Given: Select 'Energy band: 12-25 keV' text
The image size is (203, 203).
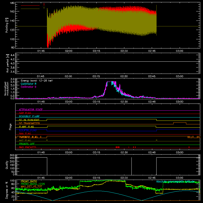Looking at the screenshot, I should pyautogui.click(x=37, y=81).
